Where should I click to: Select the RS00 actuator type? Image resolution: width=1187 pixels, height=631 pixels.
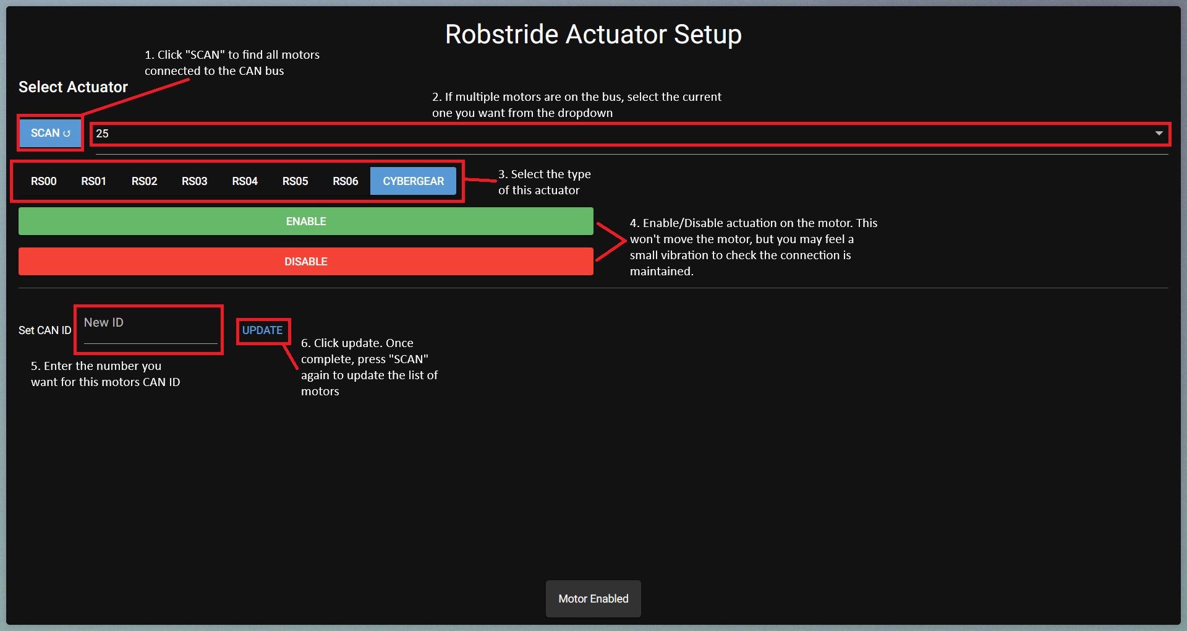pyautogui.click(x=43, y=181)
